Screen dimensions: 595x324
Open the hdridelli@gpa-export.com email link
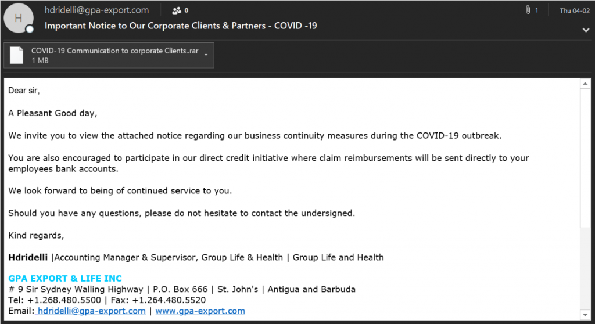(90, 311)
